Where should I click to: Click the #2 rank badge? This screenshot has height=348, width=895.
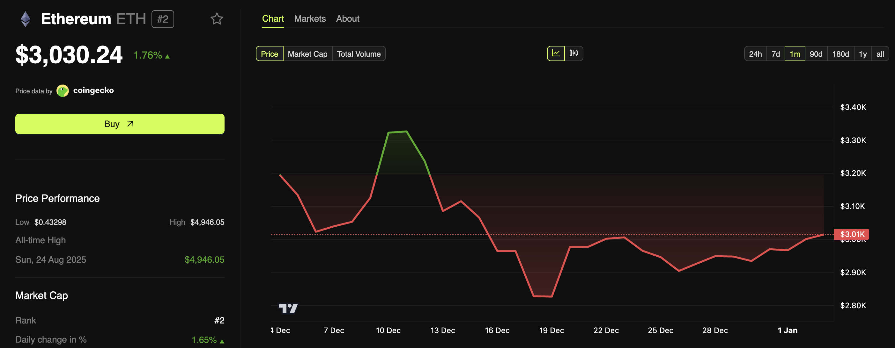click(163, 19)
